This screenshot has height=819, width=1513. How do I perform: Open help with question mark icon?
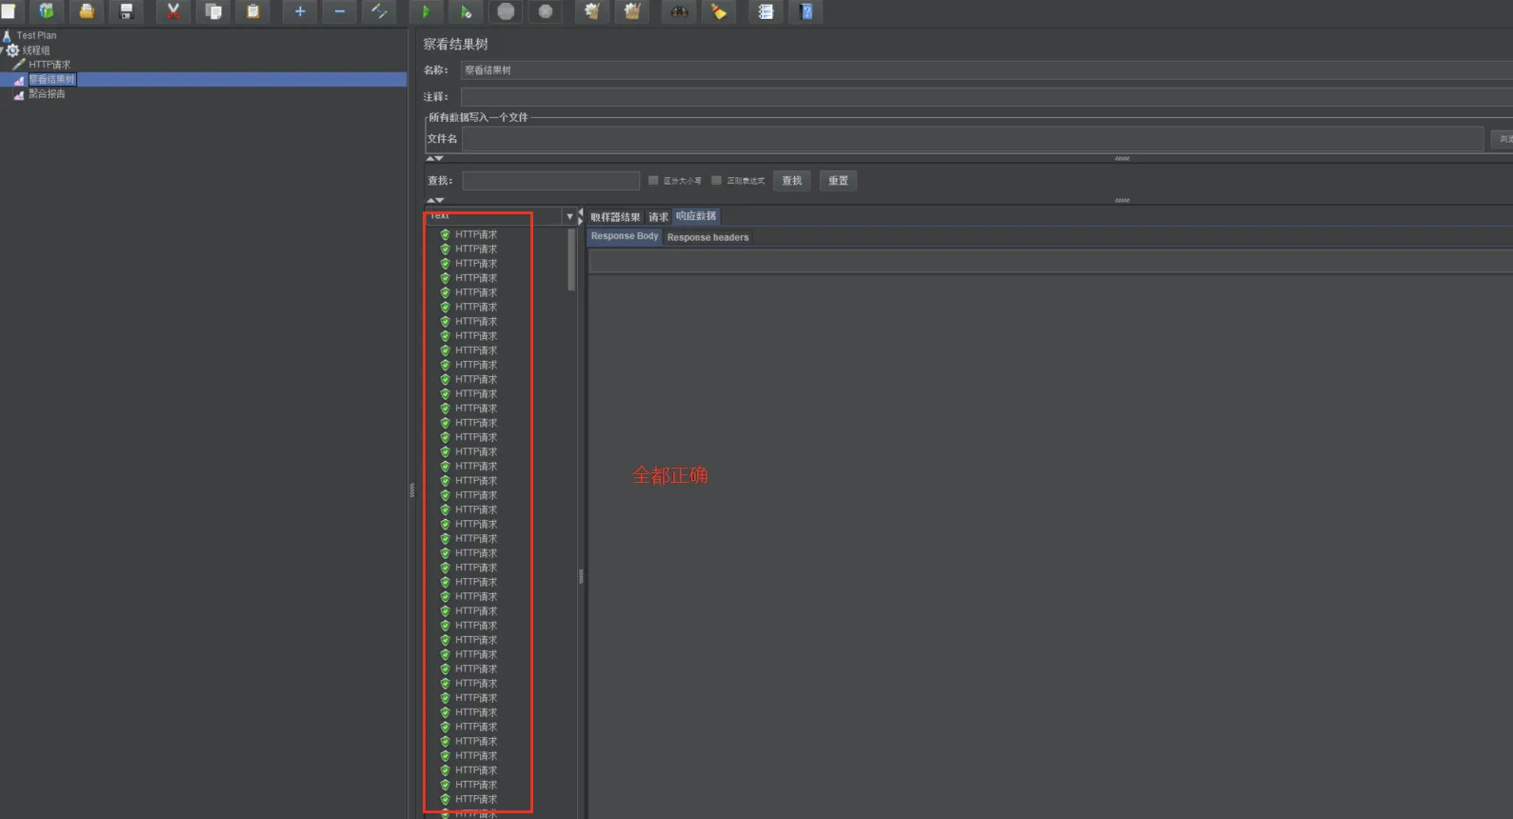[806, 11]
